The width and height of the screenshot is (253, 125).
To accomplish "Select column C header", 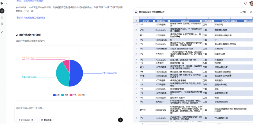I will pyautogui.click(x=186, y=18).
